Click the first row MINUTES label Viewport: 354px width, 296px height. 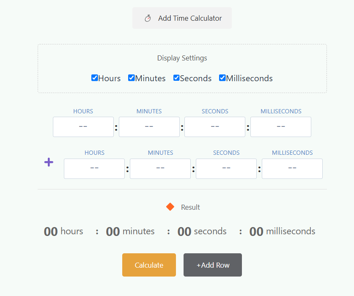click(149, 111)
